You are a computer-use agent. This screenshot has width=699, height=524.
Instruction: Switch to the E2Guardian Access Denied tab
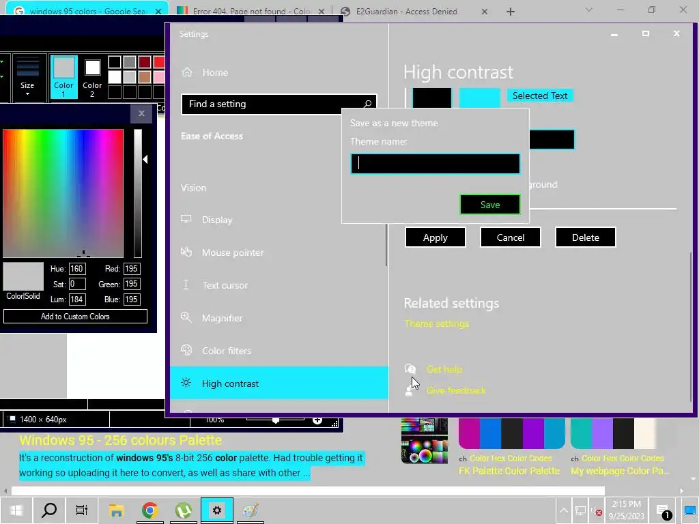click(407, 11)
